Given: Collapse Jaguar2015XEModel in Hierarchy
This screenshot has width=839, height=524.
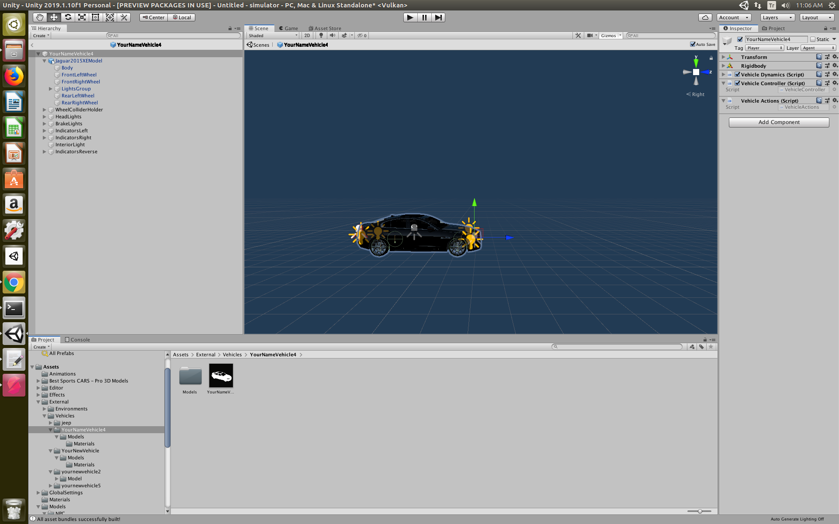Looking at the screenshot, I should click(44, 61).
